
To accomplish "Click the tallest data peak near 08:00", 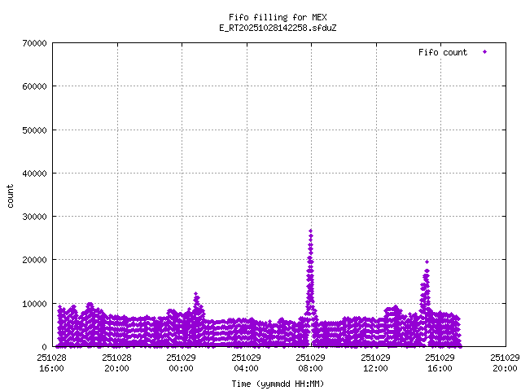I will pos(310,232).
